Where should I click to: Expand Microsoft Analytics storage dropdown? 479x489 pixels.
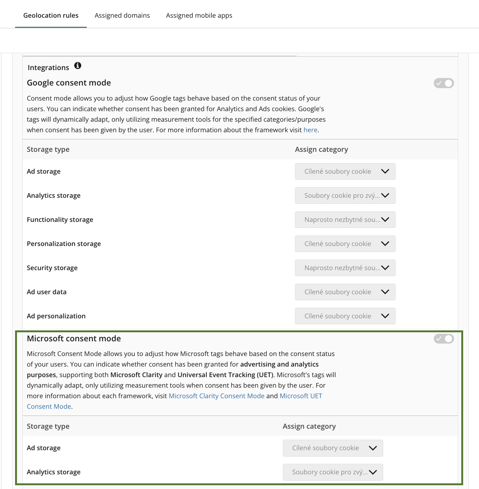pos(333,472)
